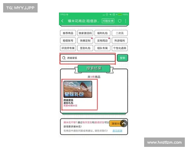Viewport: 188px width, 150px height.
Task: Open the 意见反馈 link
Action: pyautogui.click(x=117, y=131)
